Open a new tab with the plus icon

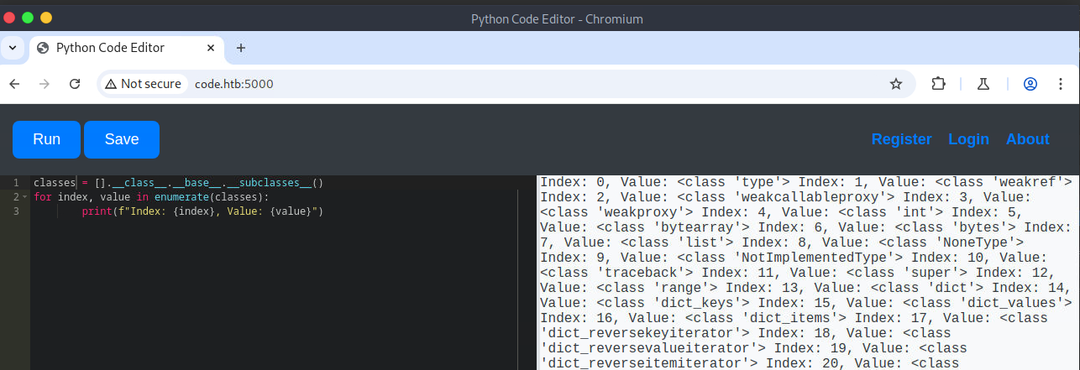pos(241,48)
